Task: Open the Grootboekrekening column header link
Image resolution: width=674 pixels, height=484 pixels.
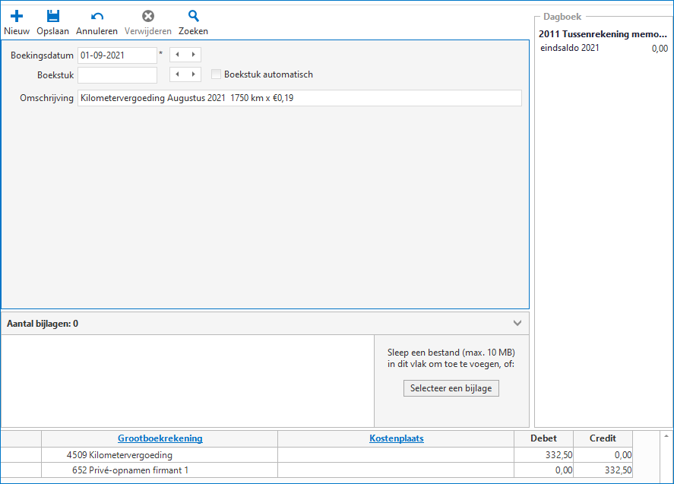Action: point(160,438)
